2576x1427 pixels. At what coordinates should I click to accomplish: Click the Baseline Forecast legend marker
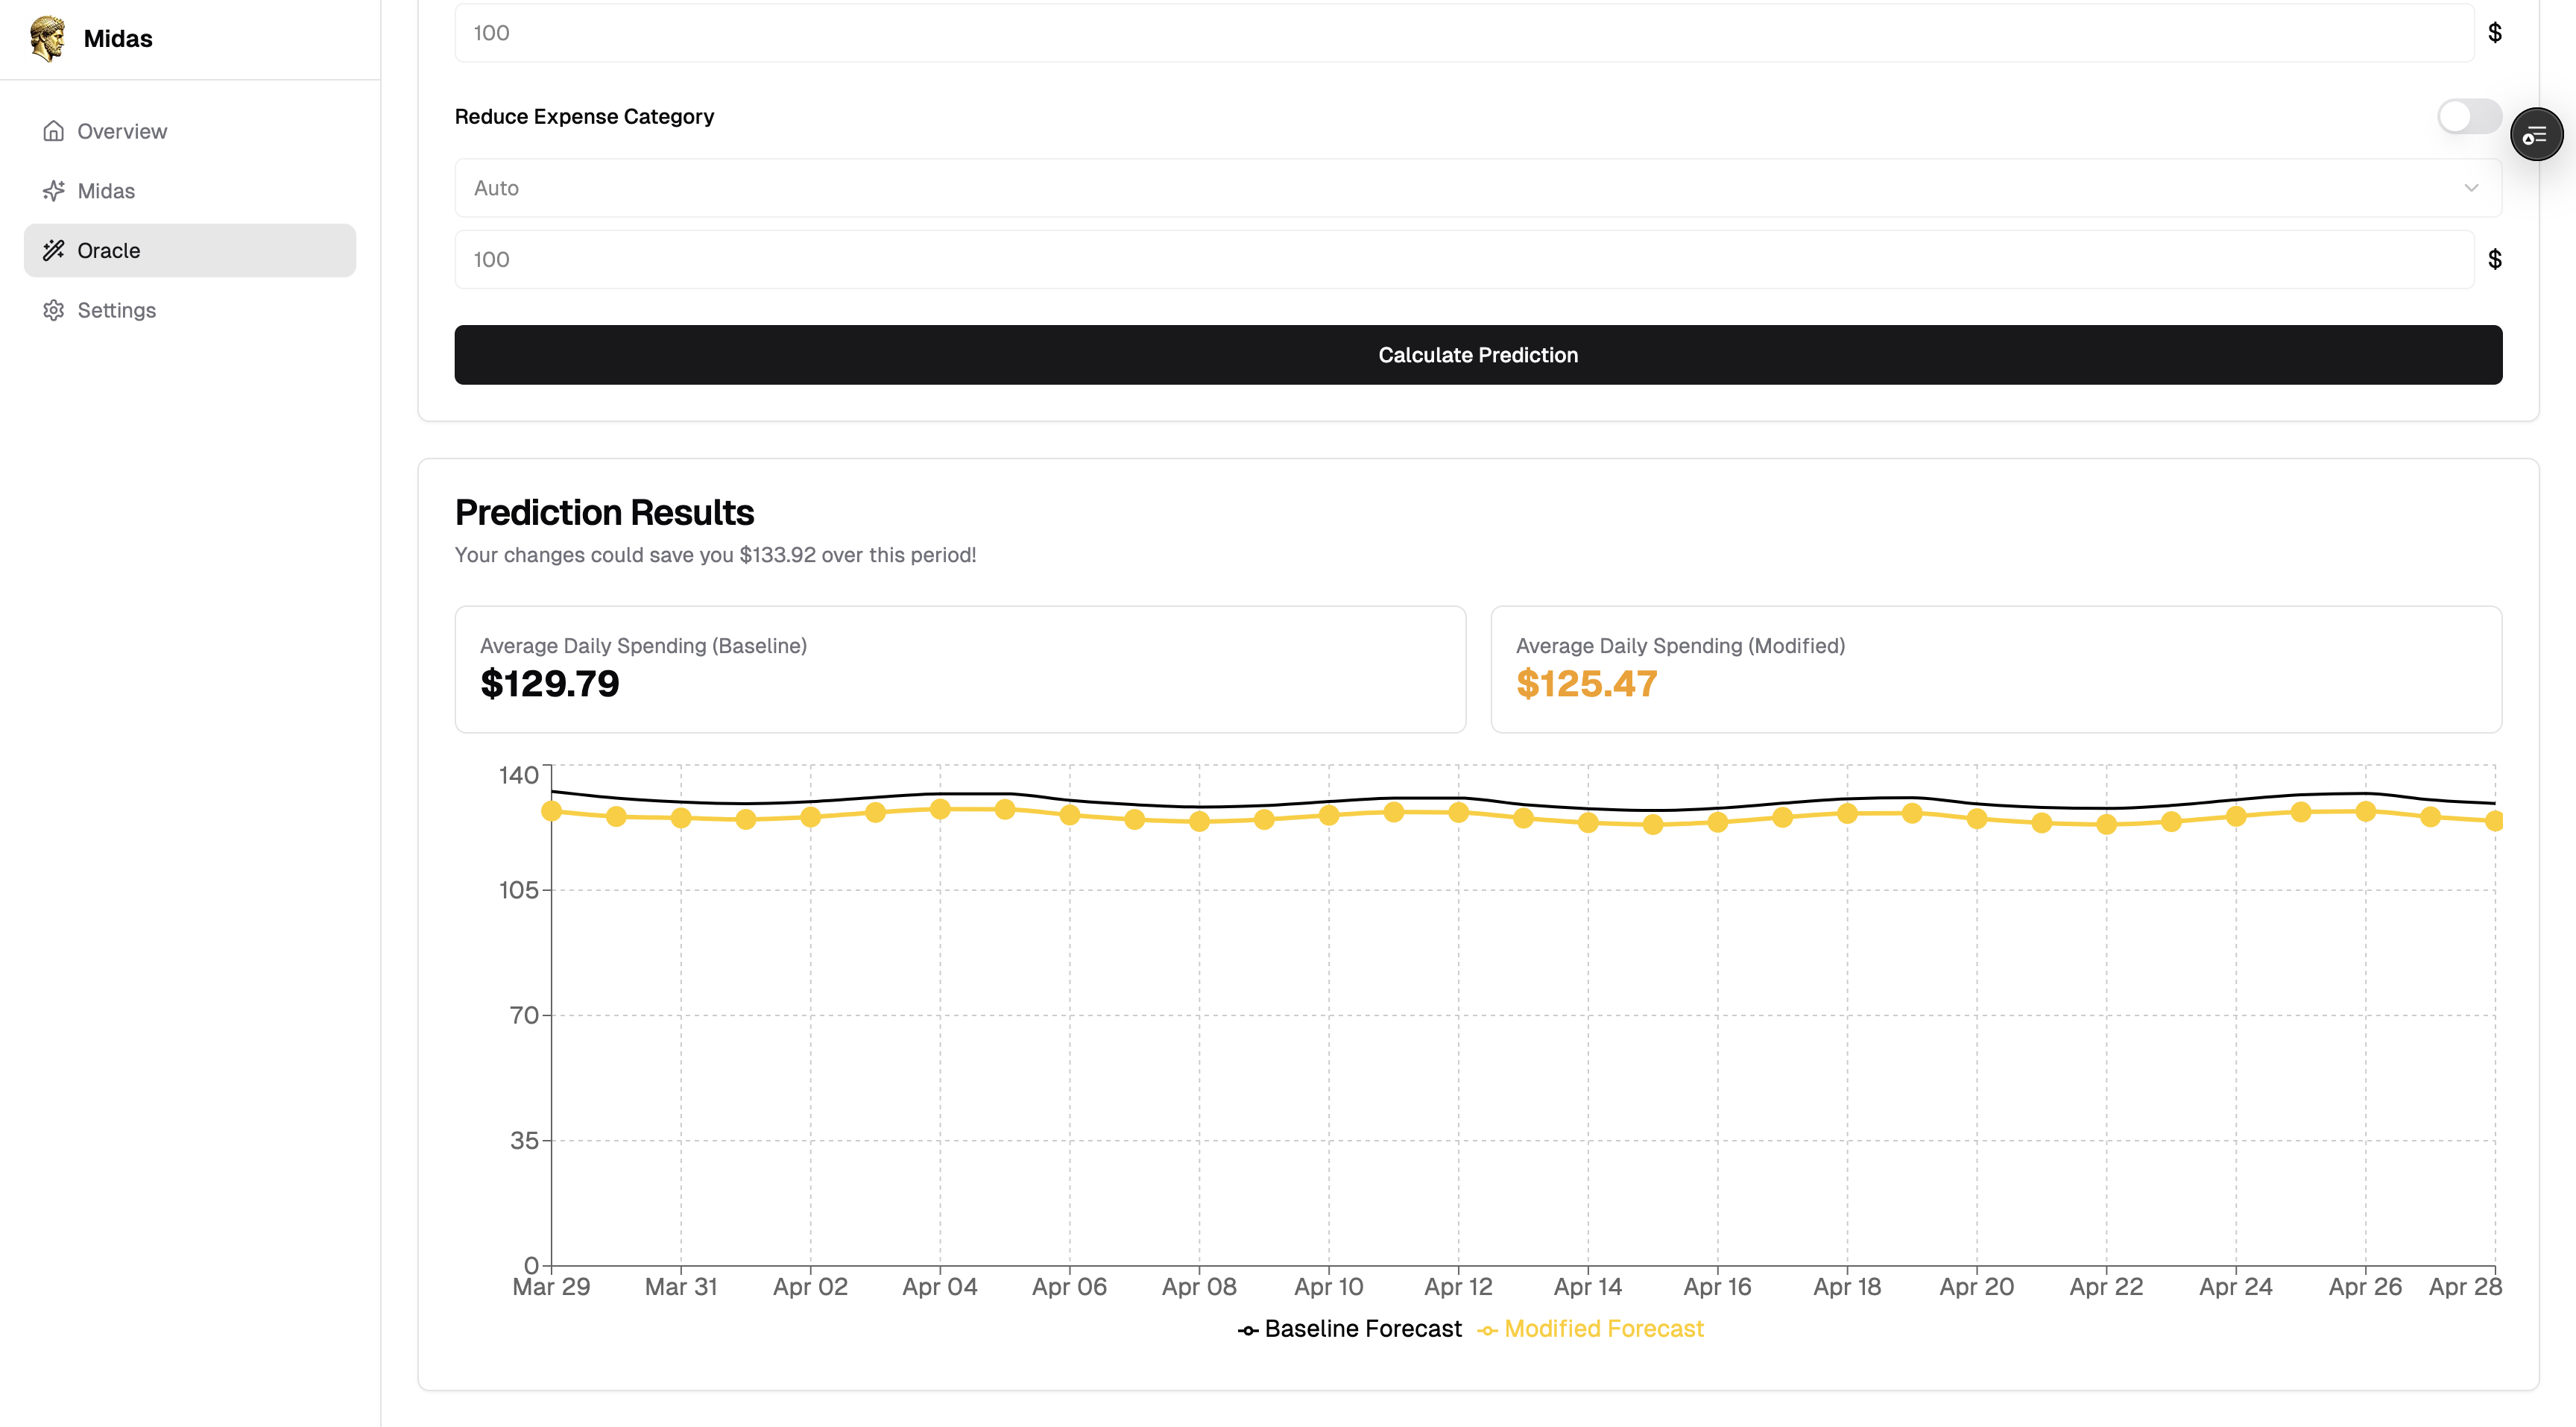1248,1330
